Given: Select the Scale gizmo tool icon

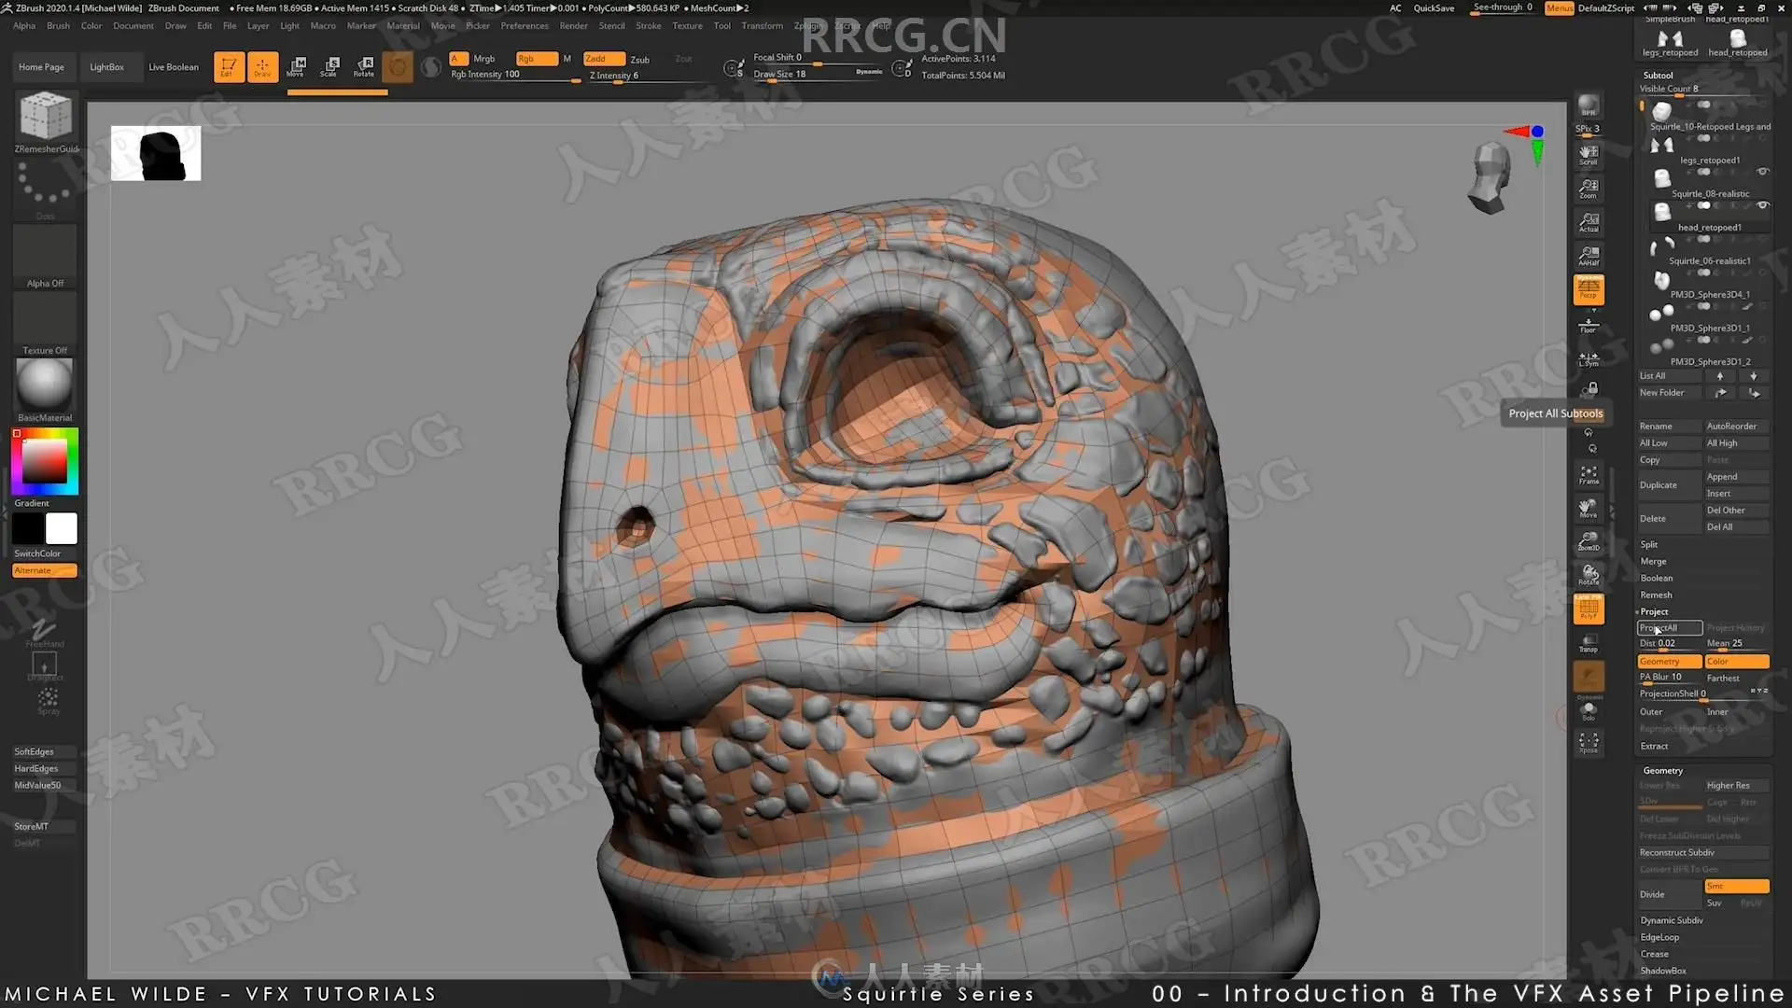Looking at the screenshot, I should (x=329, y=66).
